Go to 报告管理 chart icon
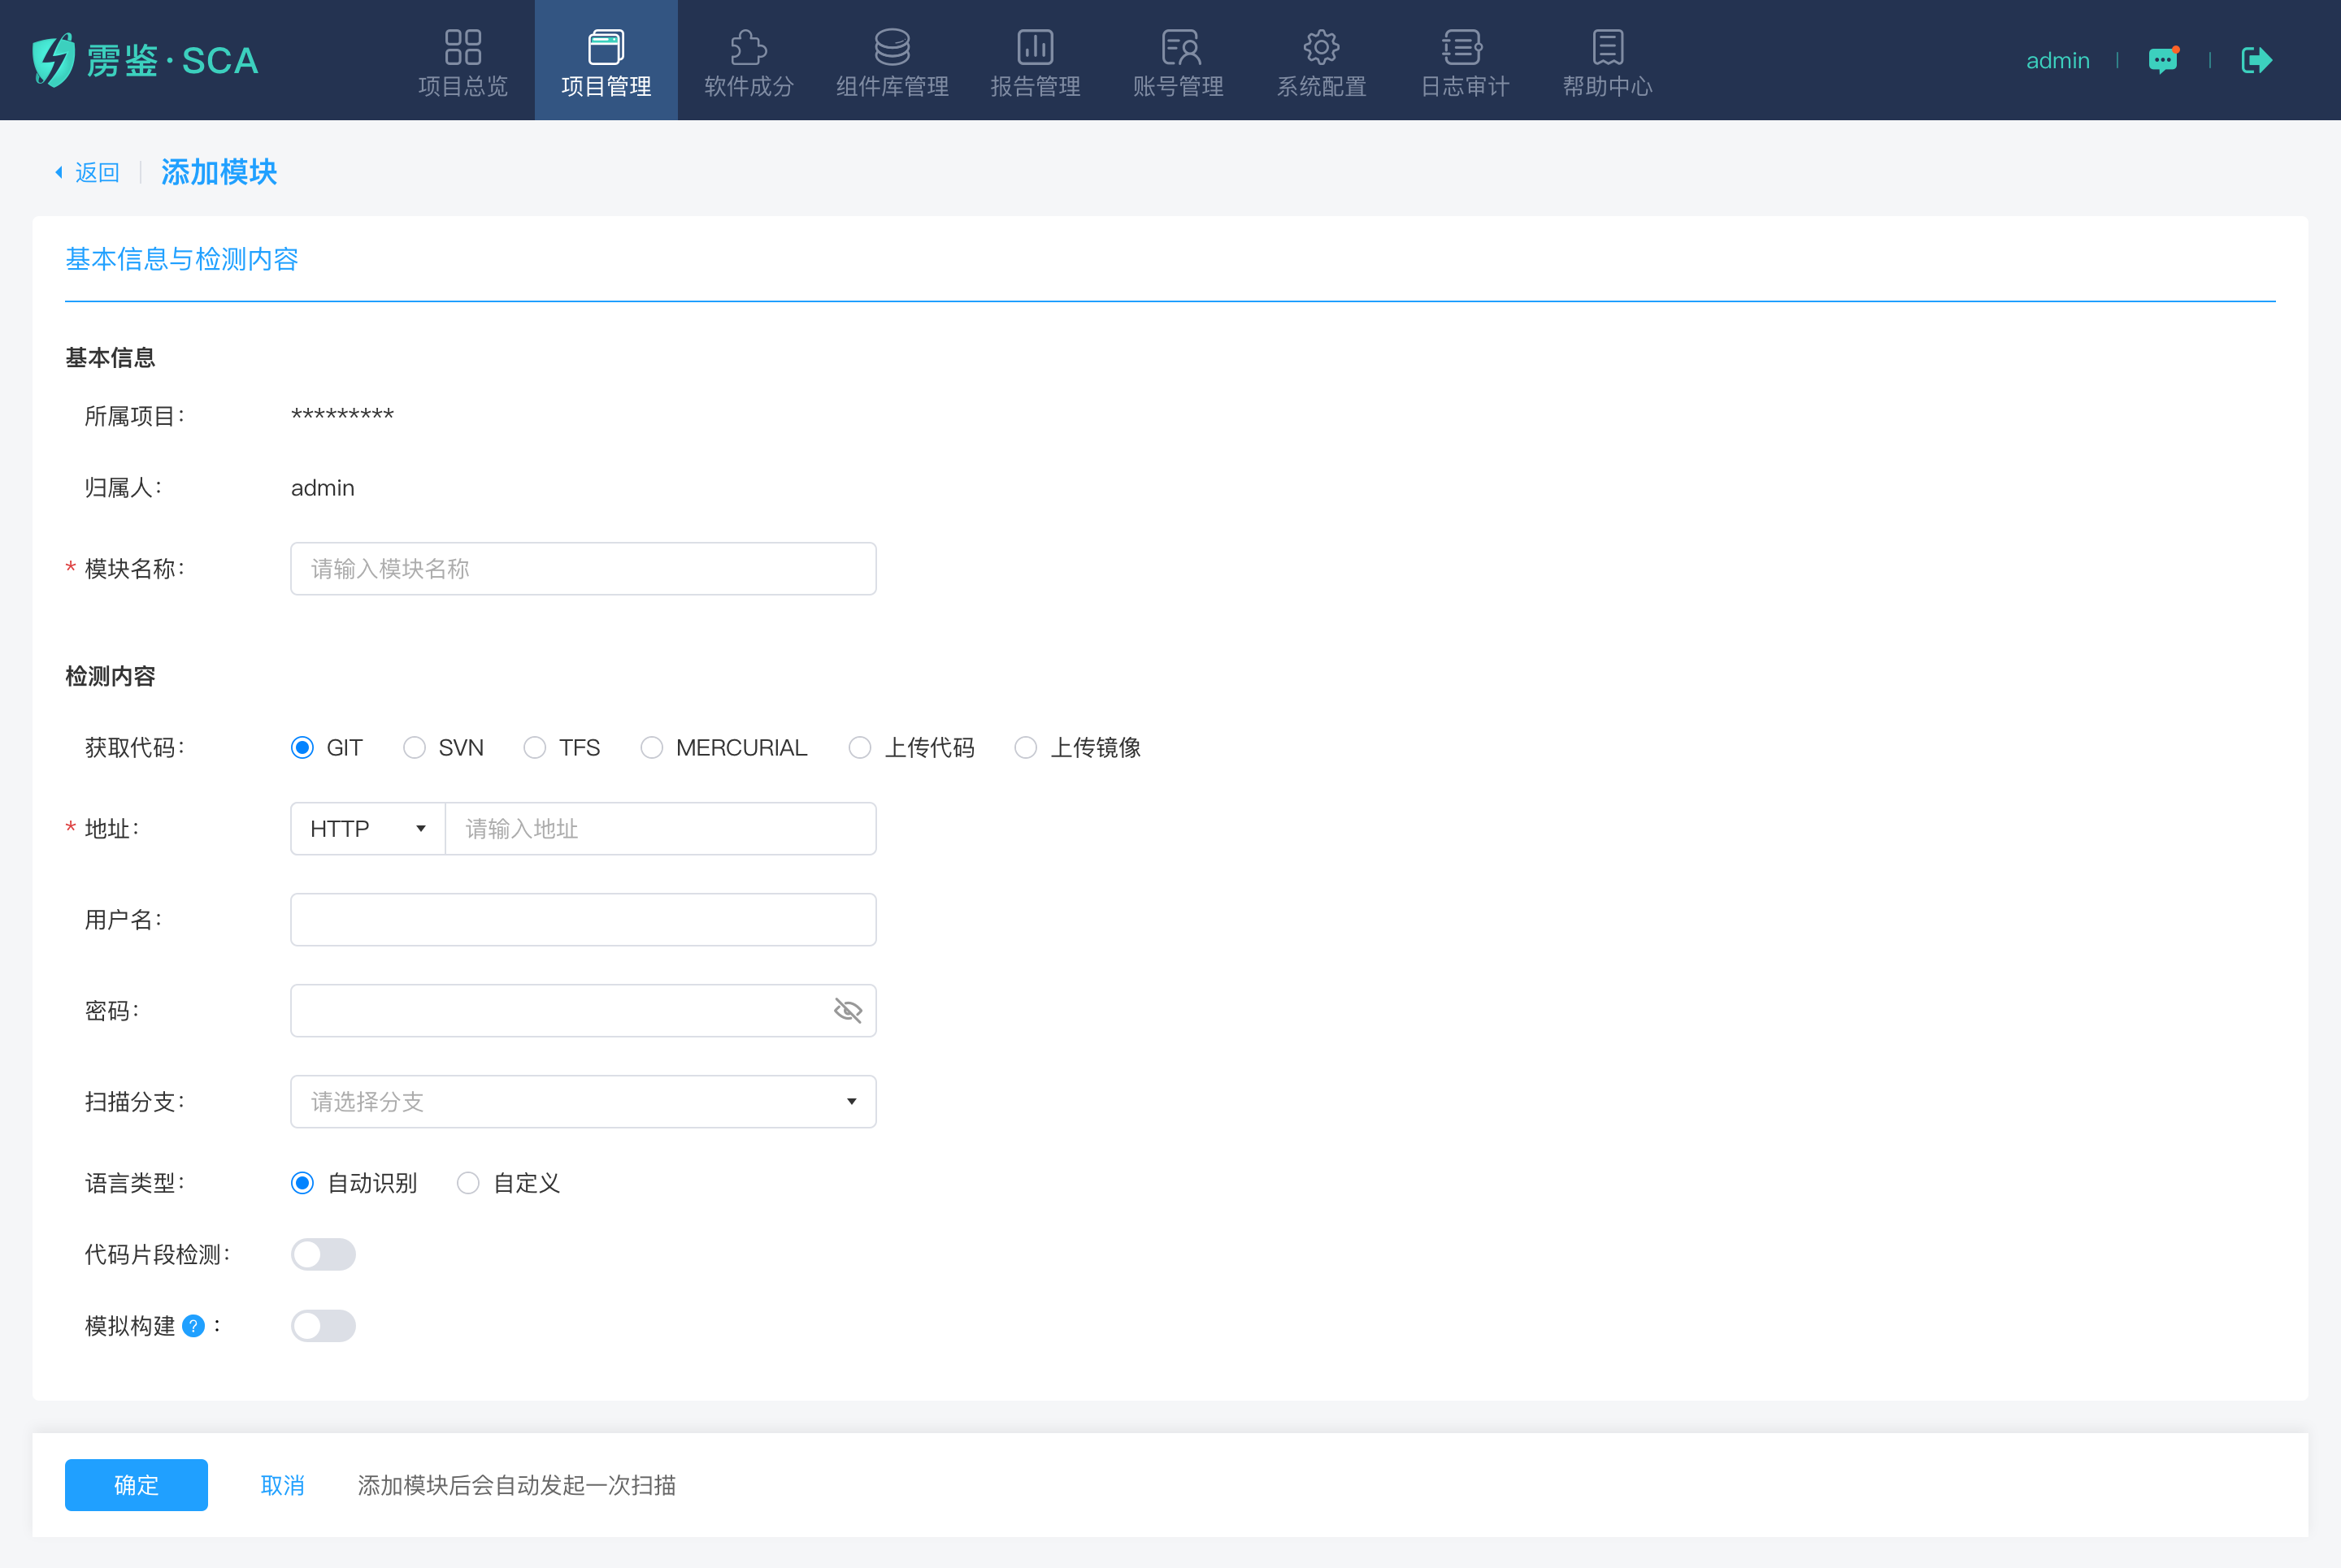Image resolution: width=2341 pixels, height=1568 pixels. [1035, 47]
